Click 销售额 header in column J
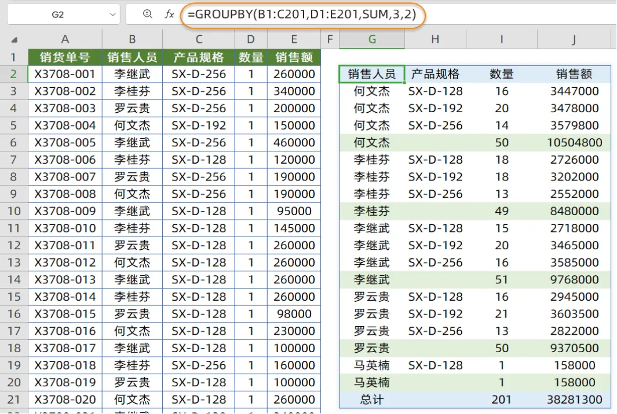Viewport: 617px width, 414px height. (x=574, y=74)
